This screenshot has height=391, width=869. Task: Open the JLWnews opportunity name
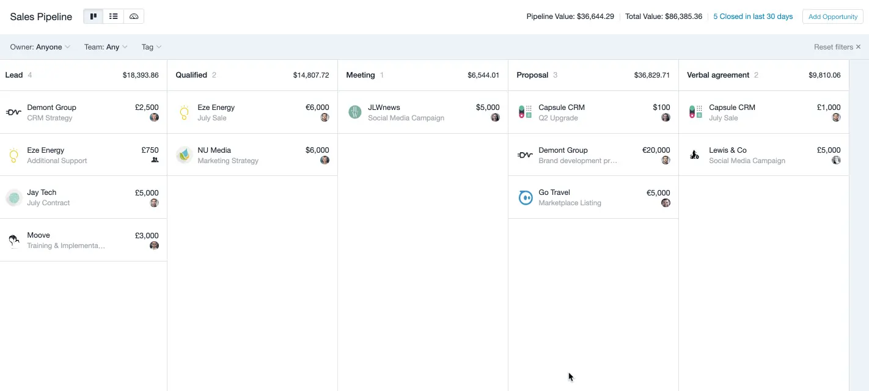click(x=384, y=108)
